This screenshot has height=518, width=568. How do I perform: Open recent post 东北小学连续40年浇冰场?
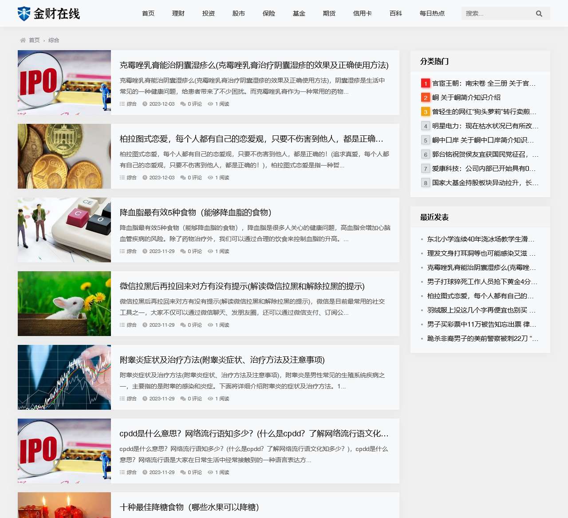tap(481, 239)
